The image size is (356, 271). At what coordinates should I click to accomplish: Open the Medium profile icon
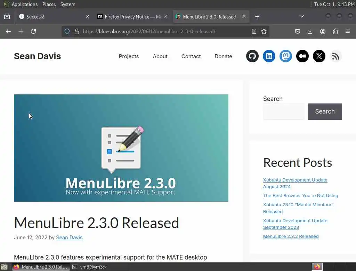coord(302,56)
